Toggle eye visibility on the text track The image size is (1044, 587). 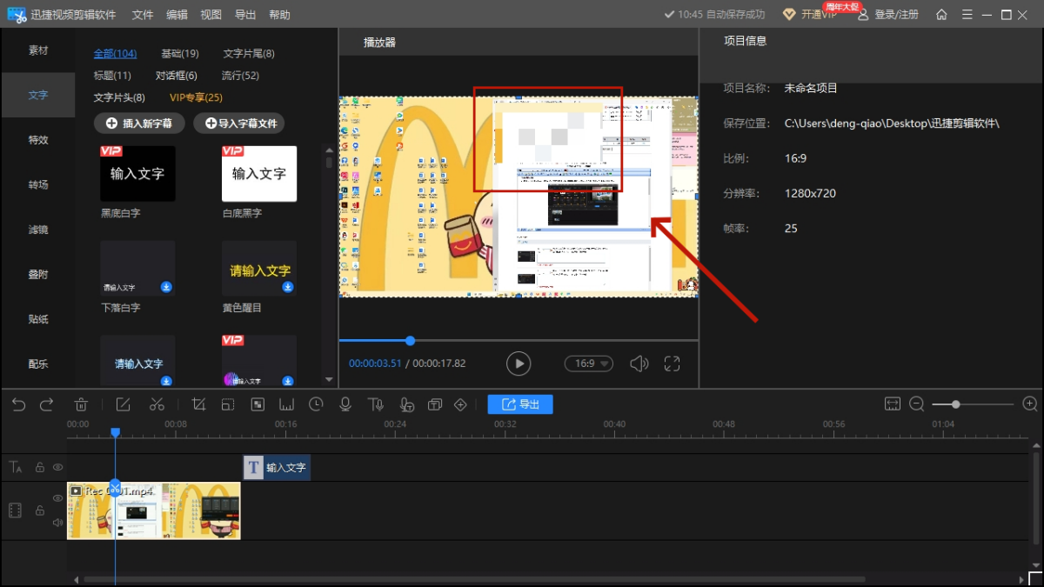[x=57, y=467]
